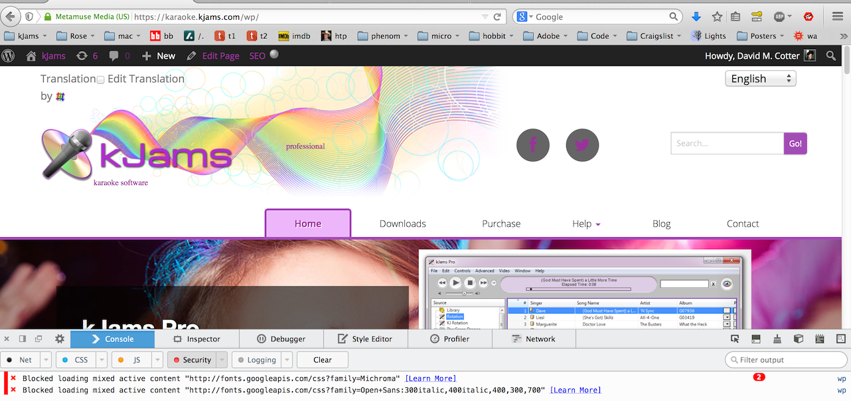Screen dimensions: 851x401
Task: Expand the Security filter dropdown arrow
Action: [x=222, y=360]
